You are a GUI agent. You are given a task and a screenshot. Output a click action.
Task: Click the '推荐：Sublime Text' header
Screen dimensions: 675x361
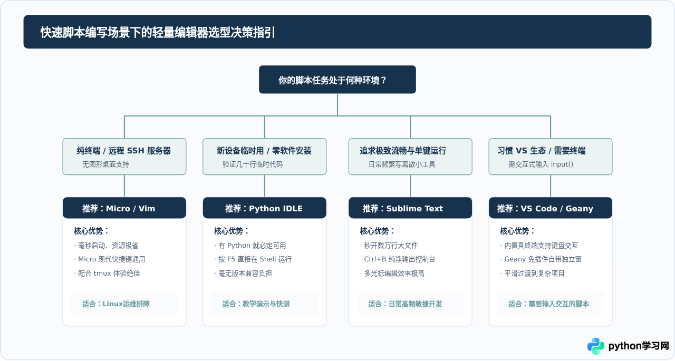410,208
